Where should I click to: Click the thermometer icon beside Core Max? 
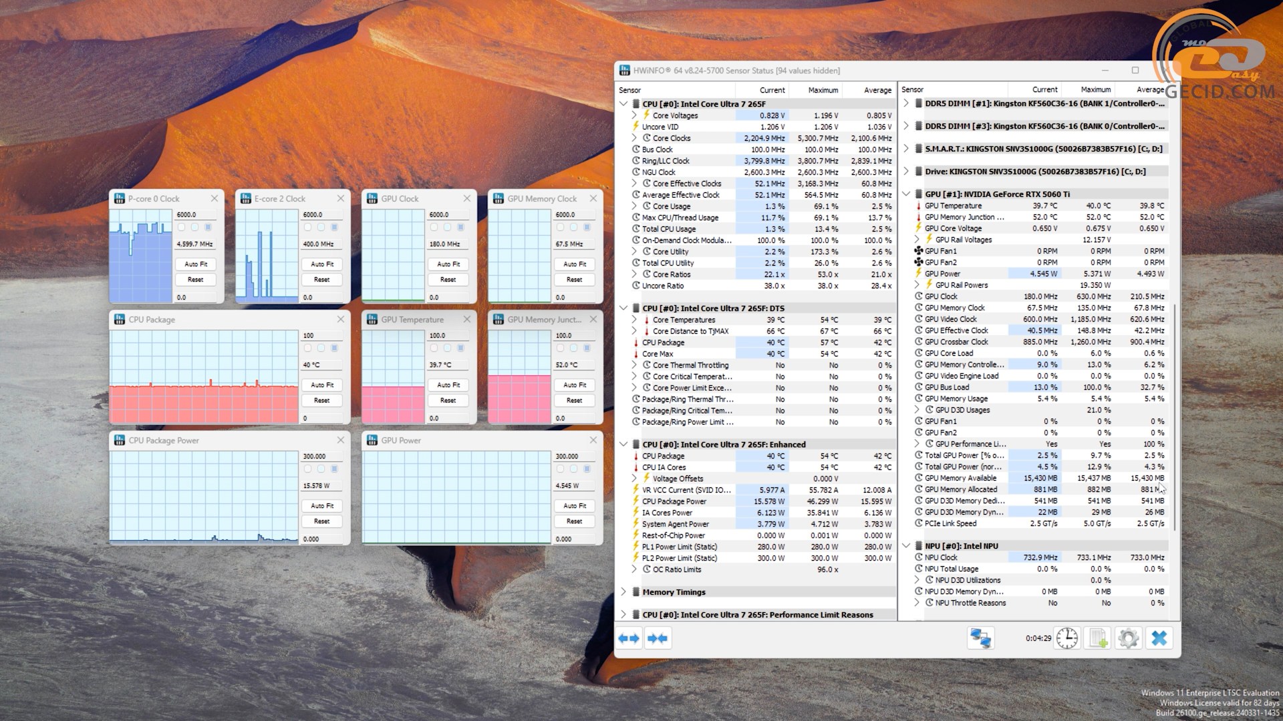(x=636, y=354)
